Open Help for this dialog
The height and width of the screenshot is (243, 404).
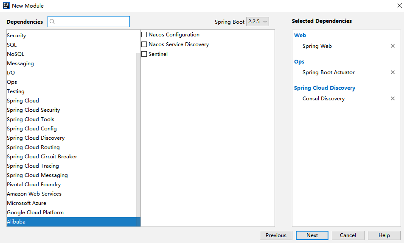tap(384, 235)
